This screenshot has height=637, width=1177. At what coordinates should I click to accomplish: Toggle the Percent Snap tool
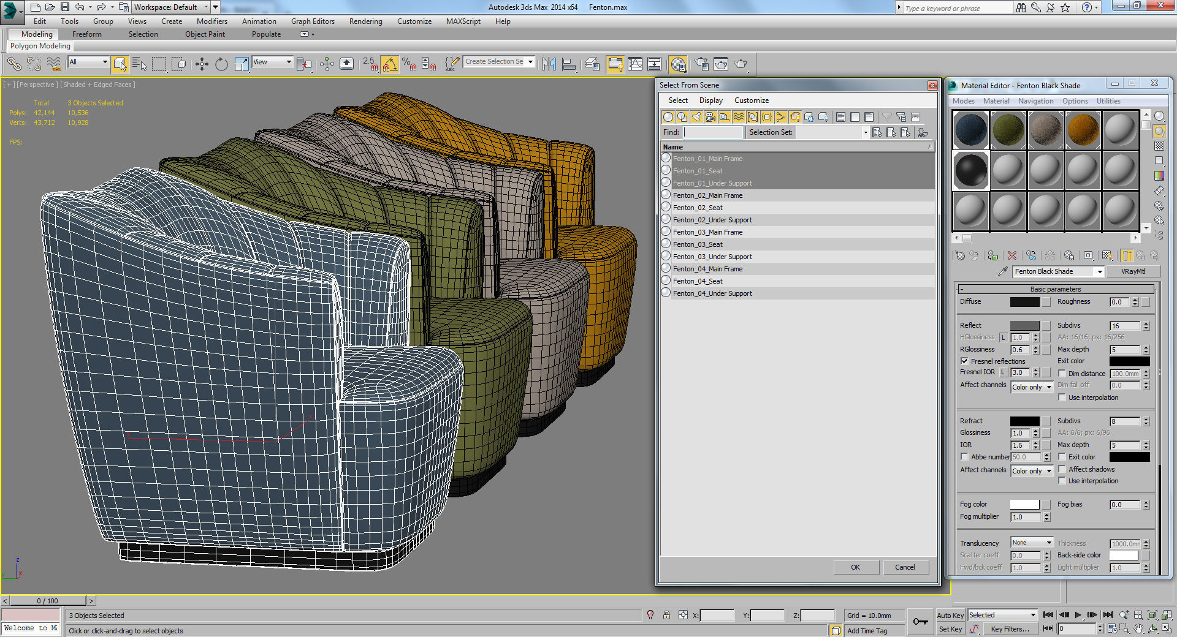point(409,64)
